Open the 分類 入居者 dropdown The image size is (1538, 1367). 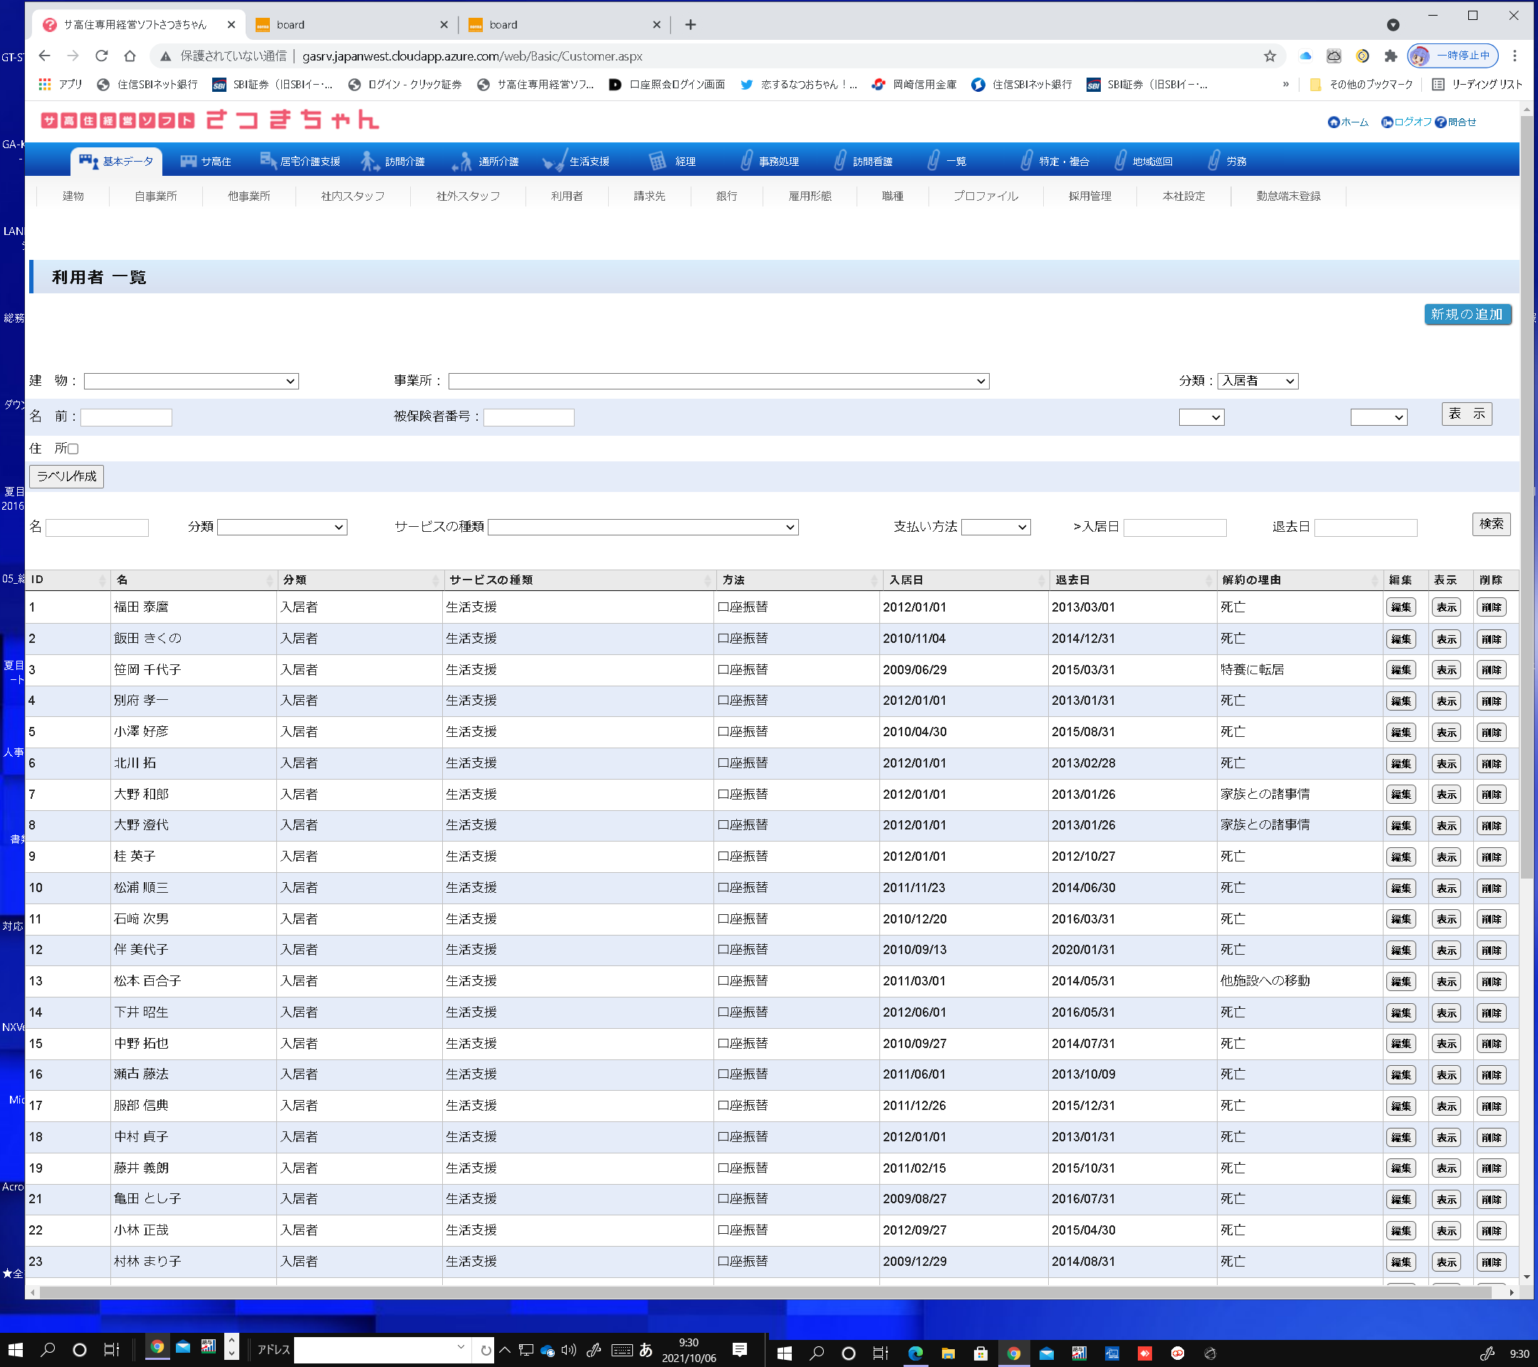(1257, 382)
